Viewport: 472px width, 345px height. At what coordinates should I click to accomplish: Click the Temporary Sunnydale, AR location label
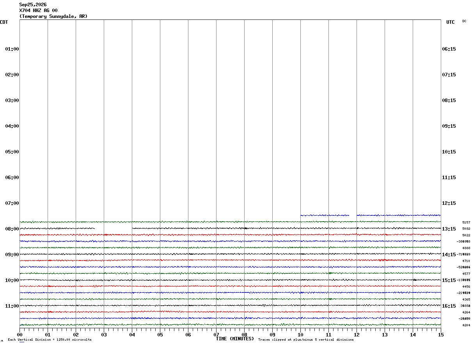click(53, 16)
